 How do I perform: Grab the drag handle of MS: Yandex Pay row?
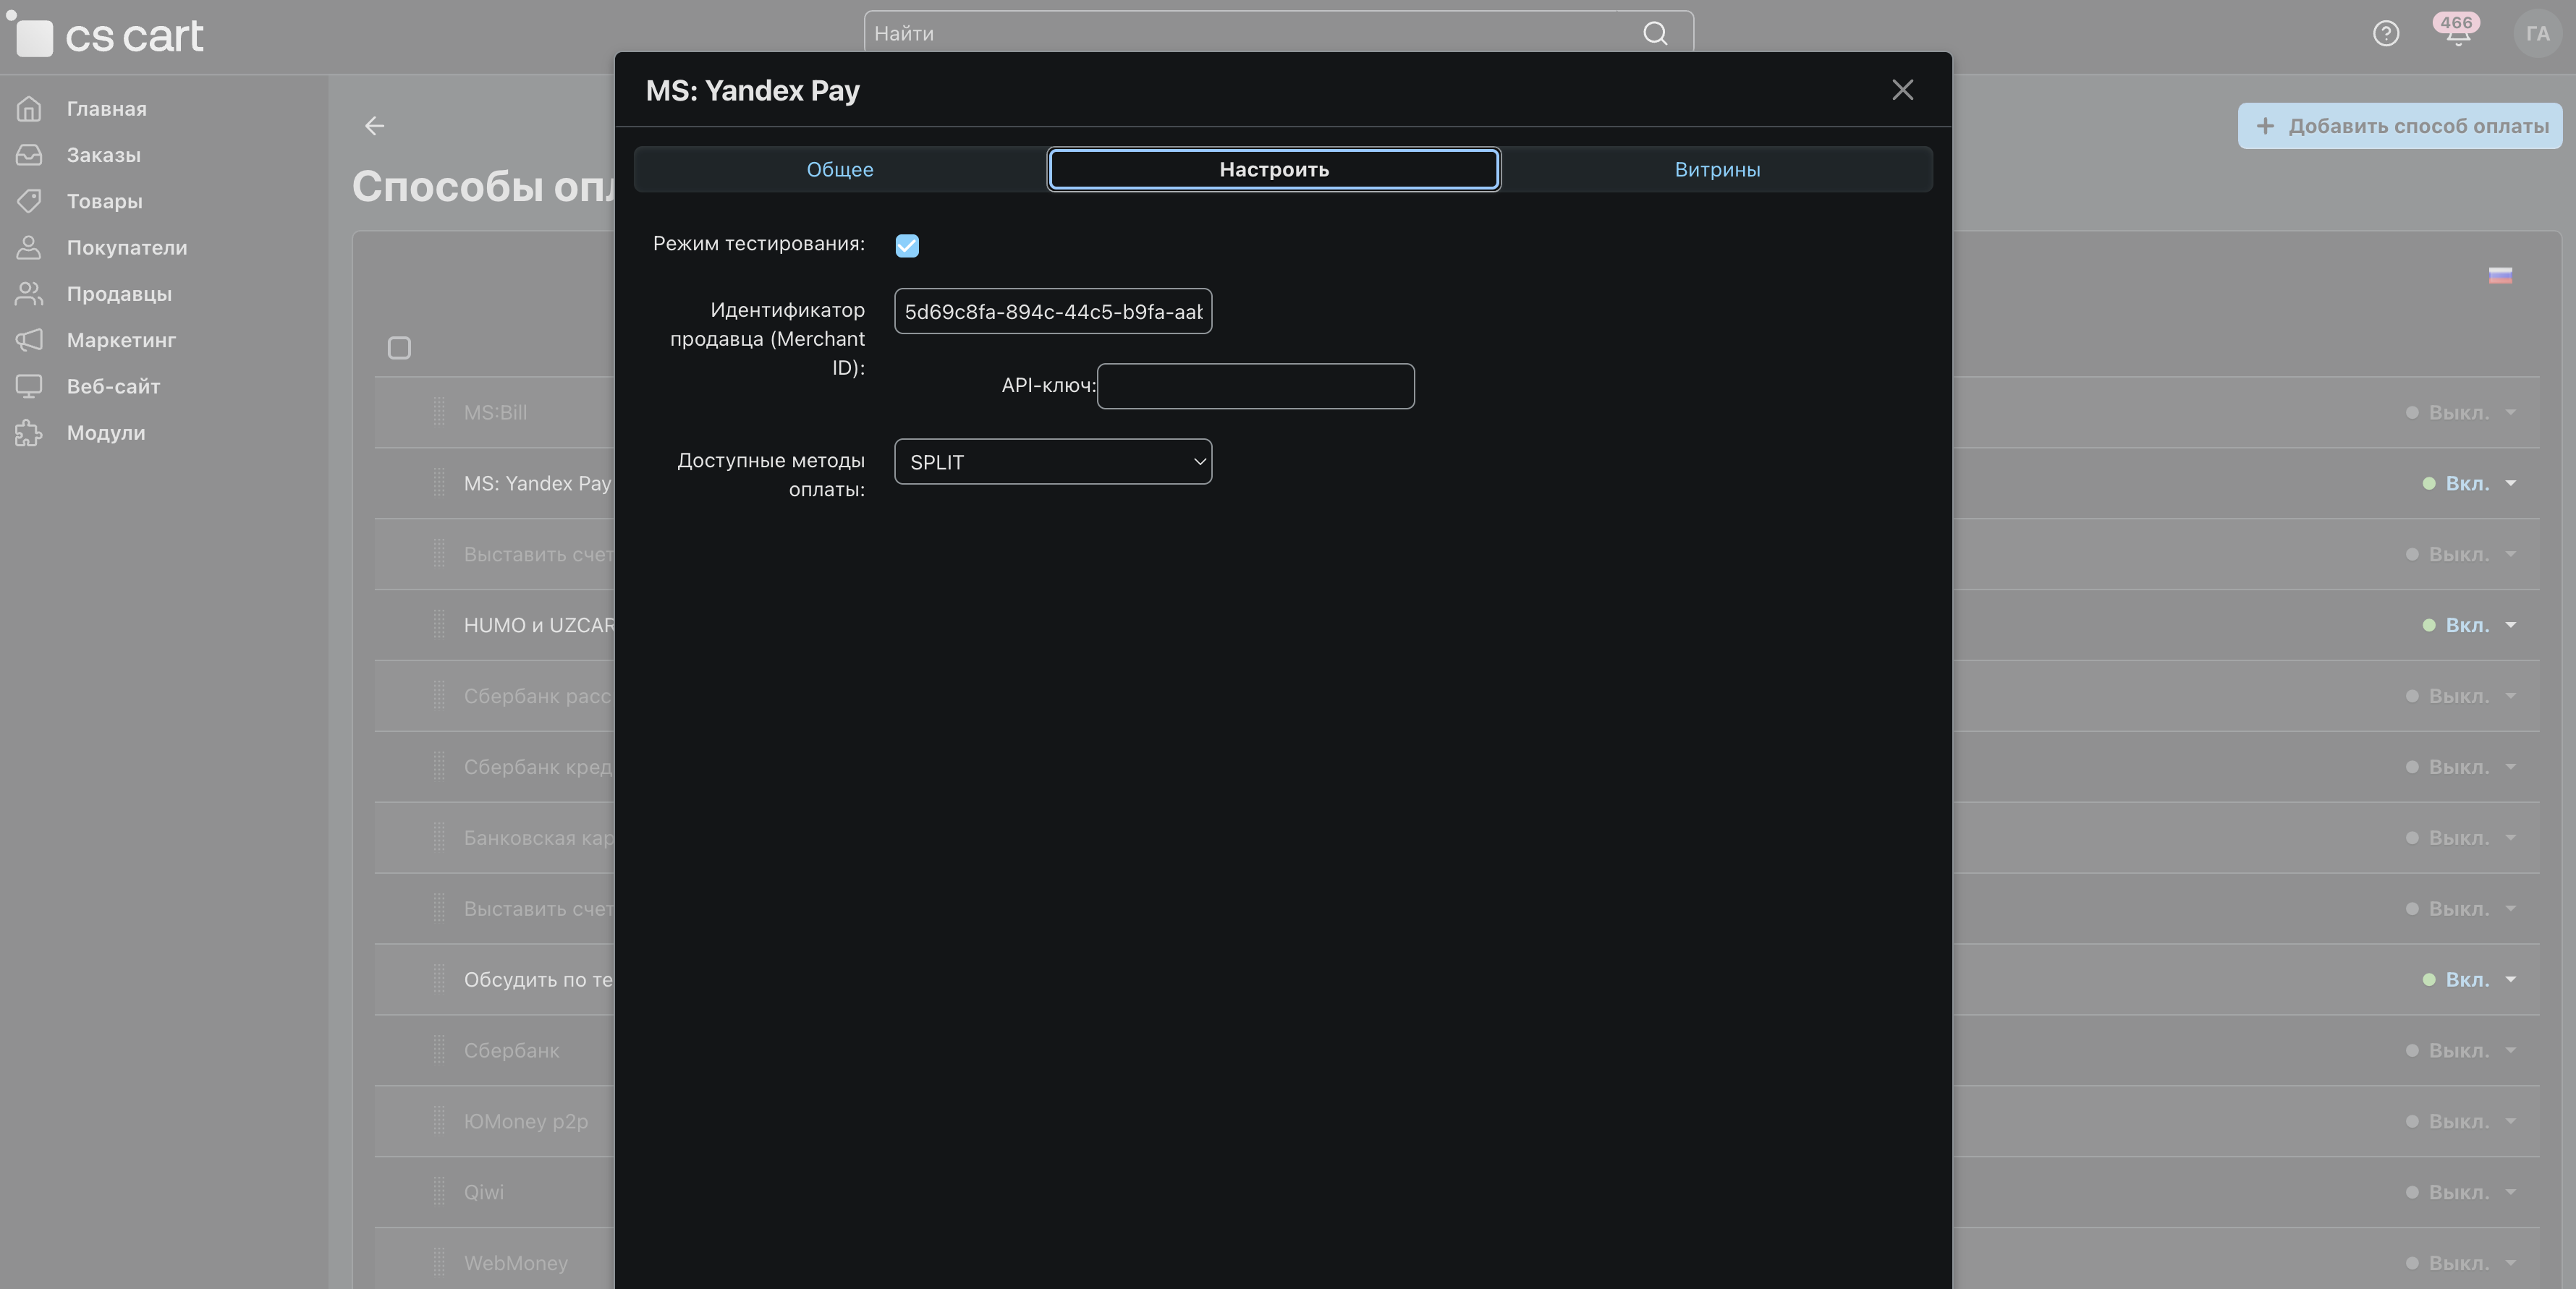pos(439,483)
